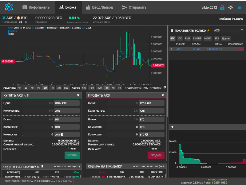Toggle the pin icon in ОРДЕРА НА ПОКУПКУ header
The image size is (246, 185).
click(42, 167)
